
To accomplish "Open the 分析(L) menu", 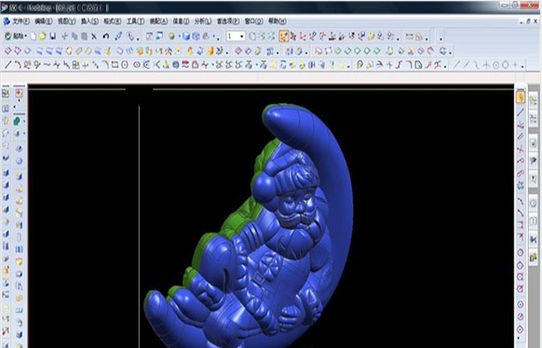I will pyautogui.click(x=203, y=21).
